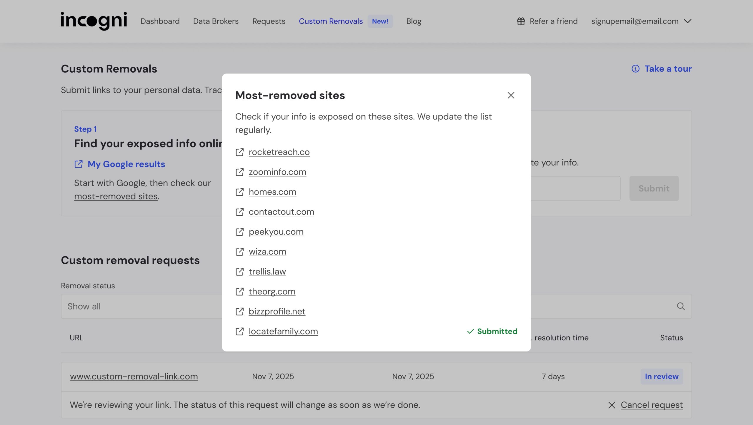Open the contactout.com link
Viewport: 753px width, 425px height.
281,212
